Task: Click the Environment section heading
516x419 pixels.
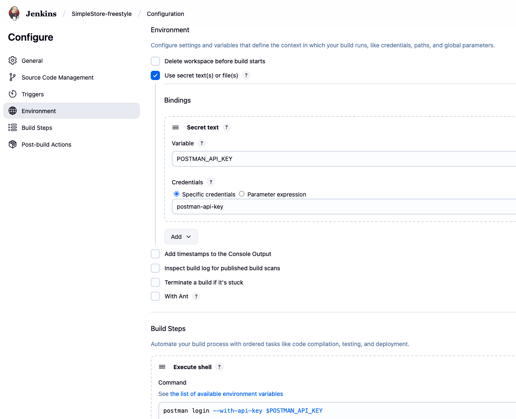Action: coord(170,30)
